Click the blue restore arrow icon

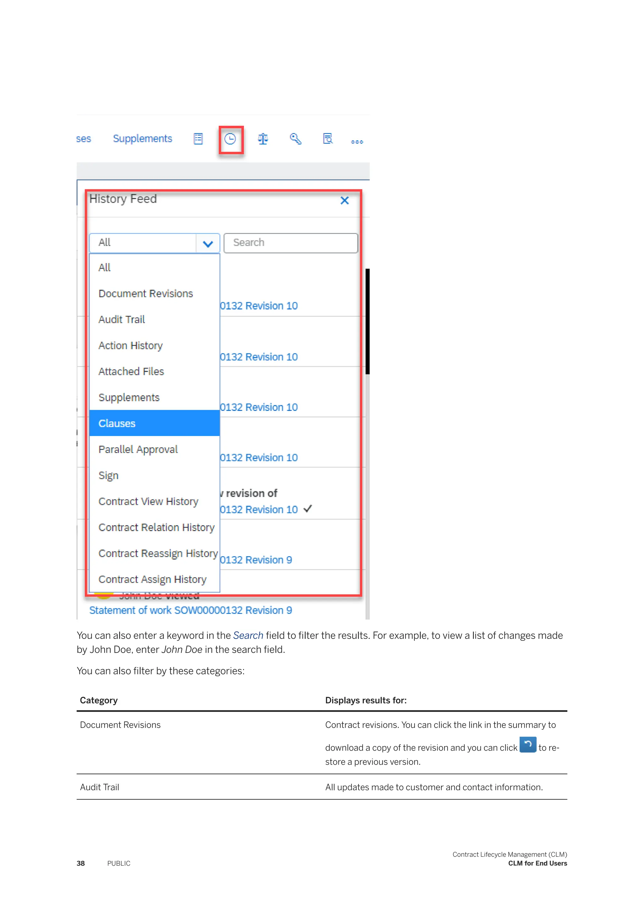click(x=528, y=744)
